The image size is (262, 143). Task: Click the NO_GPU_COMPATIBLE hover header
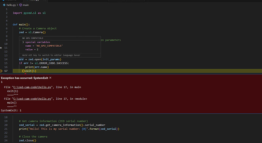click(x=33, y=38)
